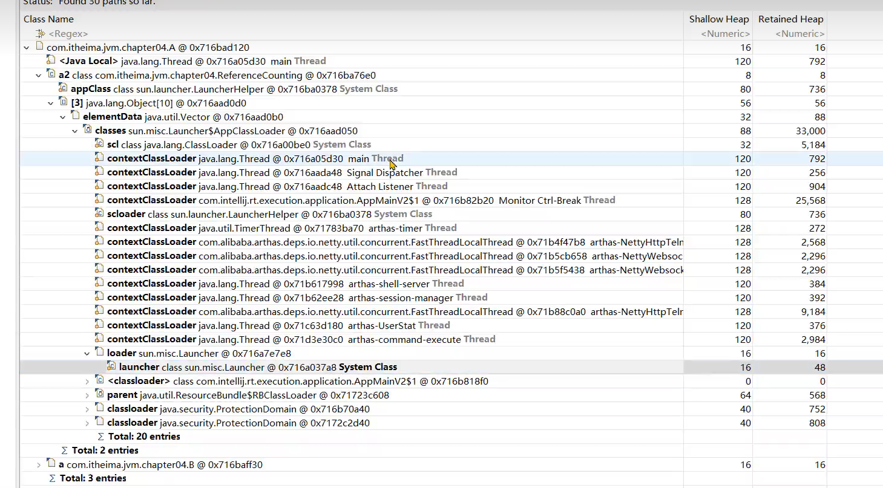Viewport: 883px width, 488px height.
Task: Click the Object[10] array icon
Action: click(64, 102)
